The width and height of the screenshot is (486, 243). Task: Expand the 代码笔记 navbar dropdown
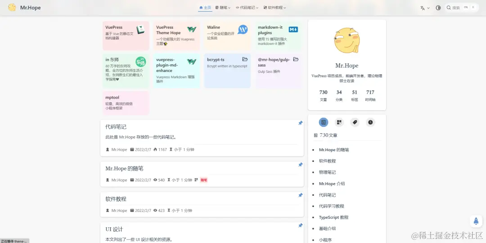(x=247, y=8)
